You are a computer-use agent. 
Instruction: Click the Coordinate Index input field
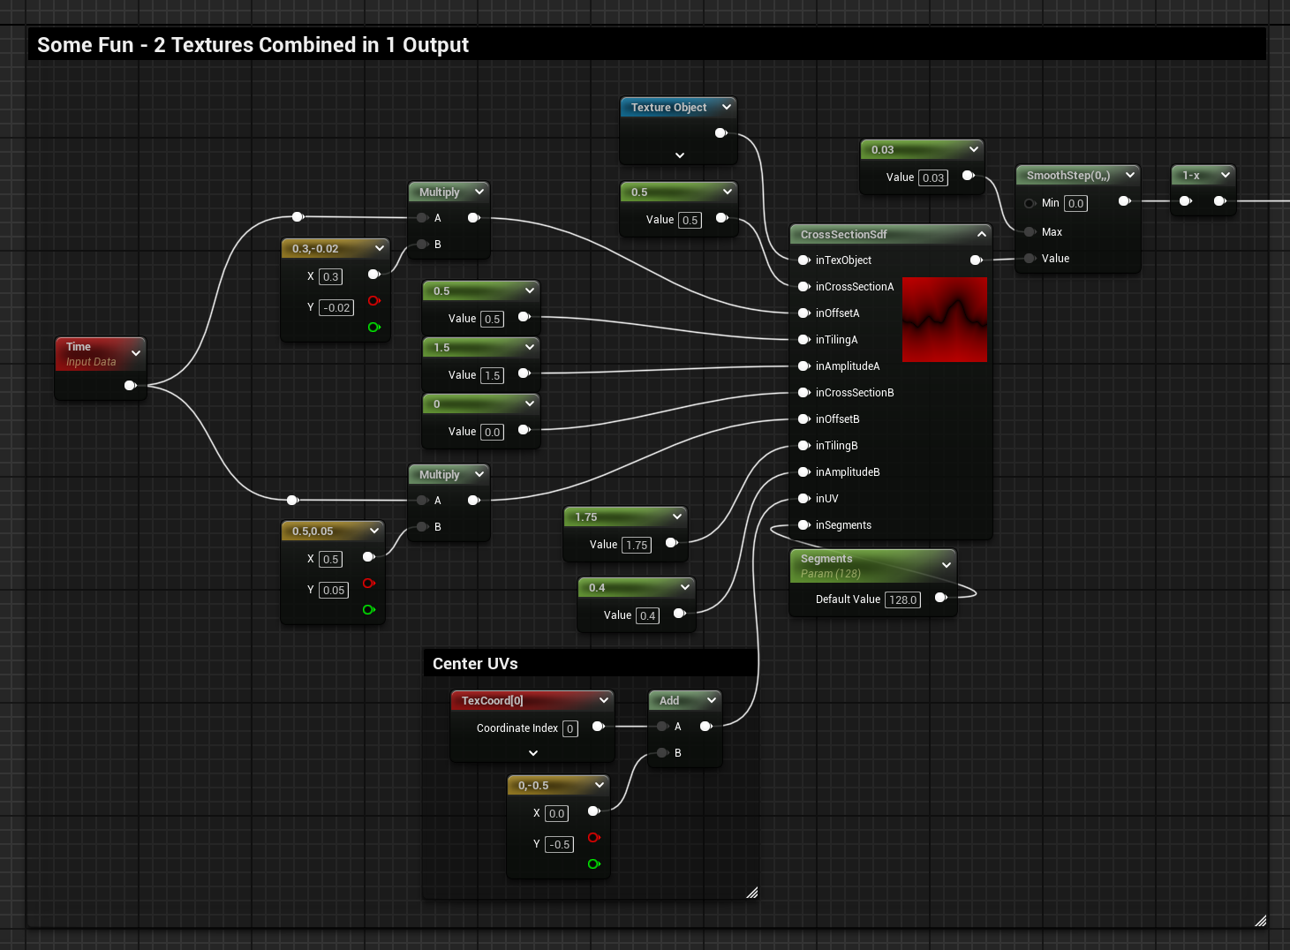coord(570,729)
